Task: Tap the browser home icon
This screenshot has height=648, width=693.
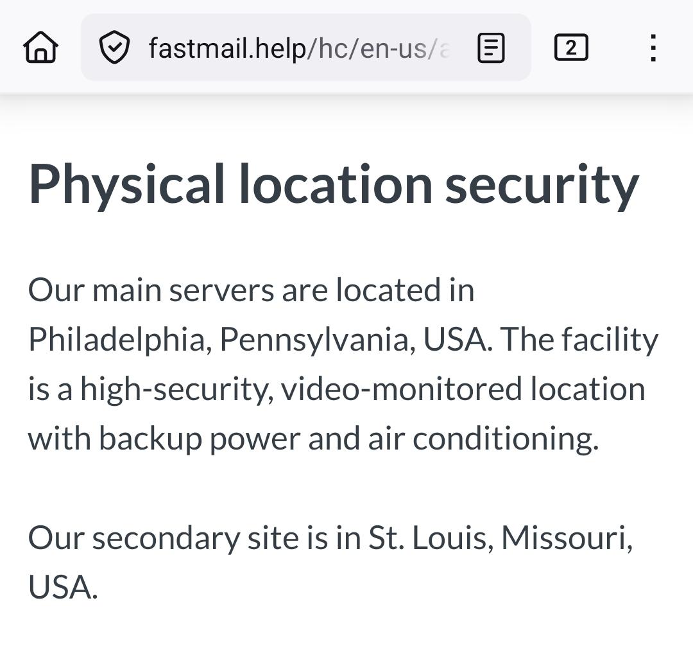Action: tap(40, 48)
